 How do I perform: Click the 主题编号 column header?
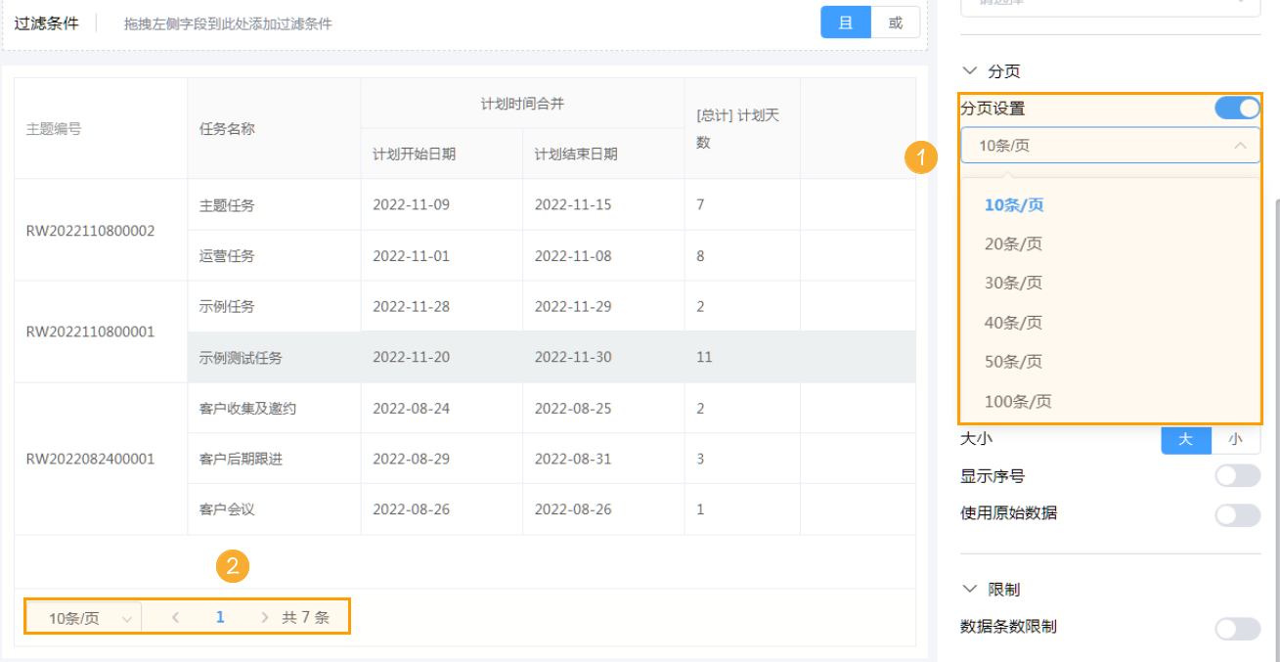(x=54, y=128)
